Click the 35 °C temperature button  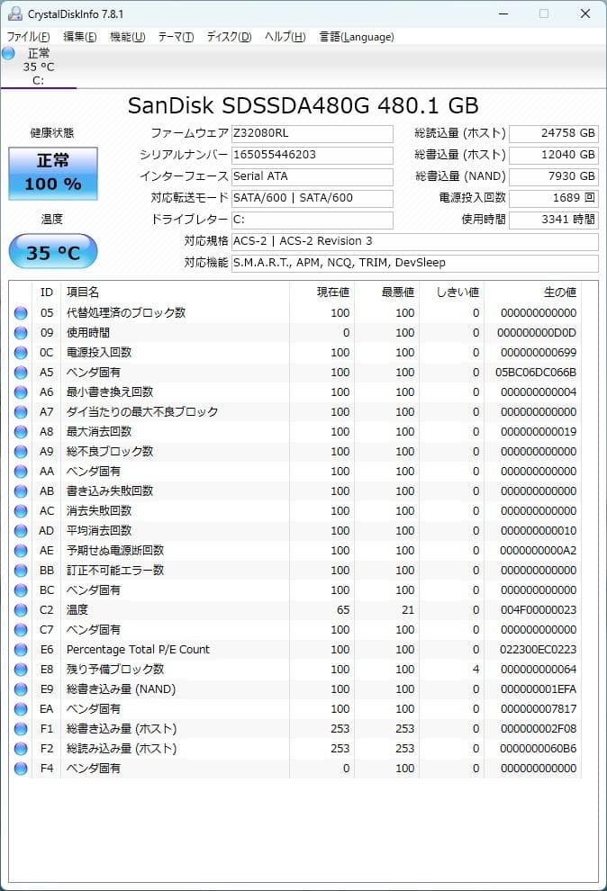tap(53, 252)
